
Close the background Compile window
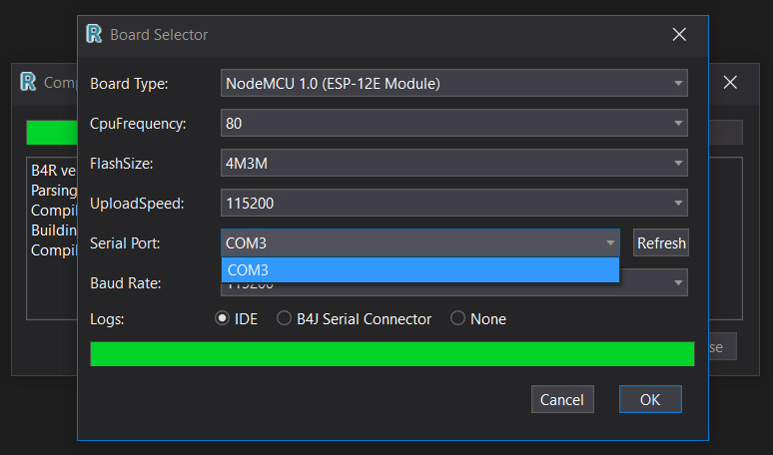click(730, 82)
